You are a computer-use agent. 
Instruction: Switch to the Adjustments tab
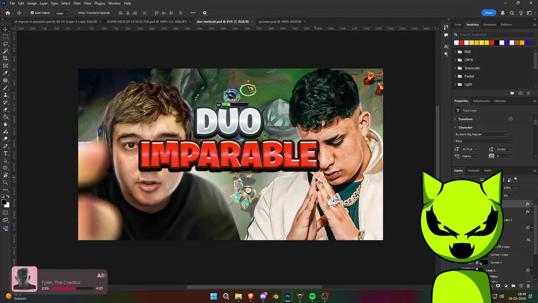tap(481, 101)
